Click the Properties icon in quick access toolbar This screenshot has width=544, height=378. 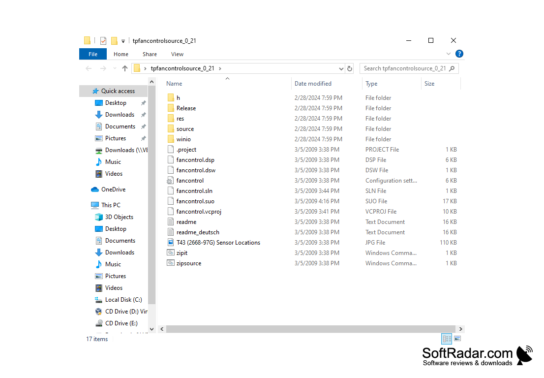[103, 41]
